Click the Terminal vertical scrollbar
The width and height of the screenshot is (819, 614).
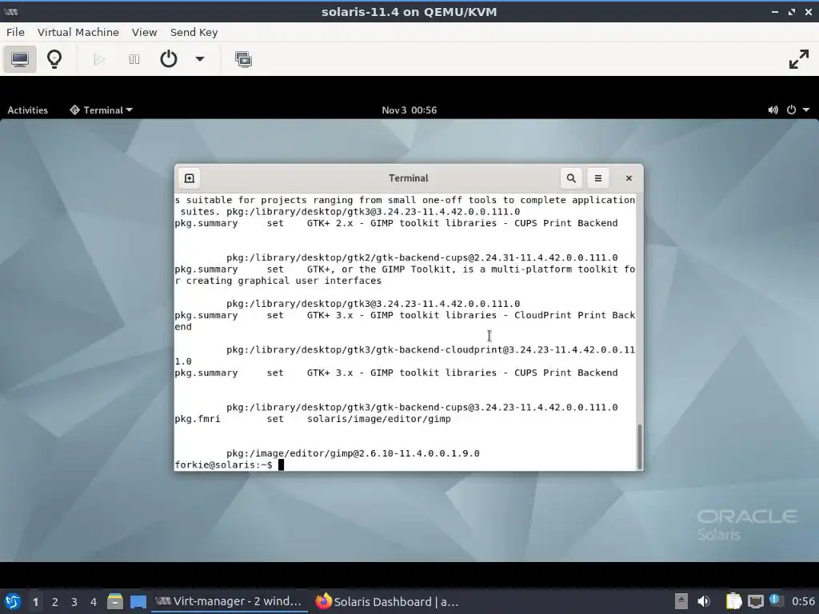tap(639, 447)
